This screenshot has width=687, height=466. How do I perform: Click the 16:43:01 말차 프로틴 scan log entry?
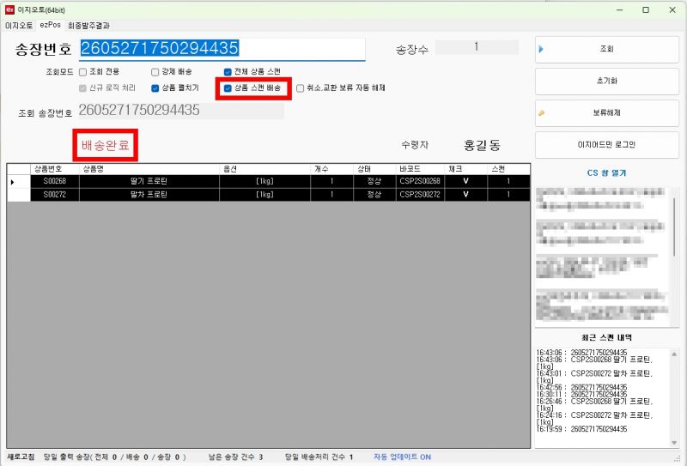594,377
